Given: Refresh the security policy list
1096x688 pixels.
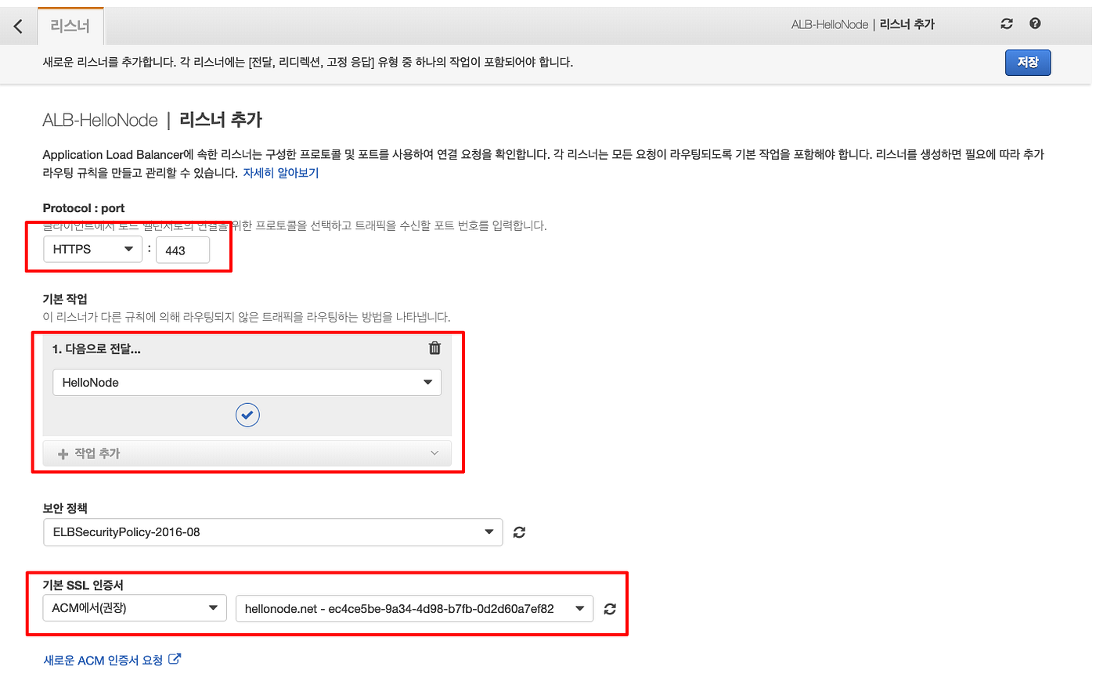Looking at the screenshot, I should click(x=518, y=532).
